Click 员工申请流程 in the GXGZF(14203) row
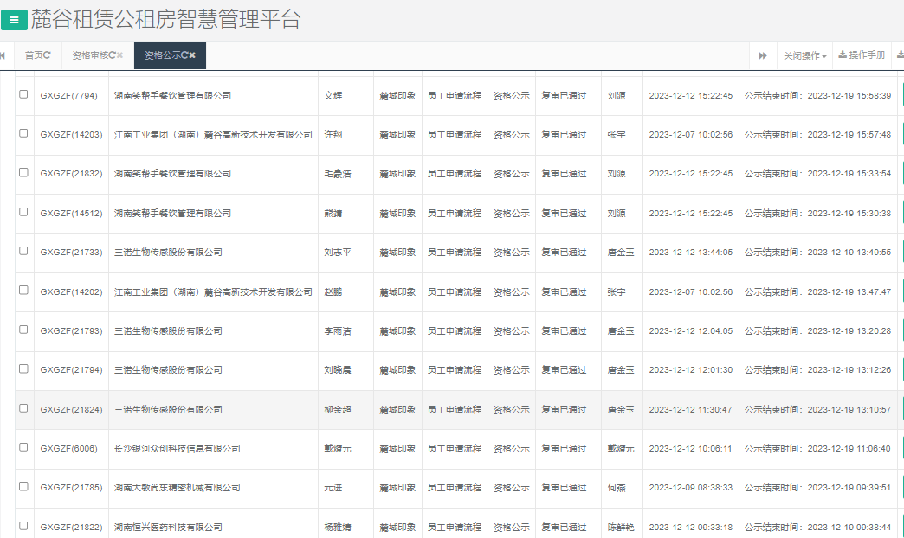Screen dimensions: 904x538 coord(455,135)
